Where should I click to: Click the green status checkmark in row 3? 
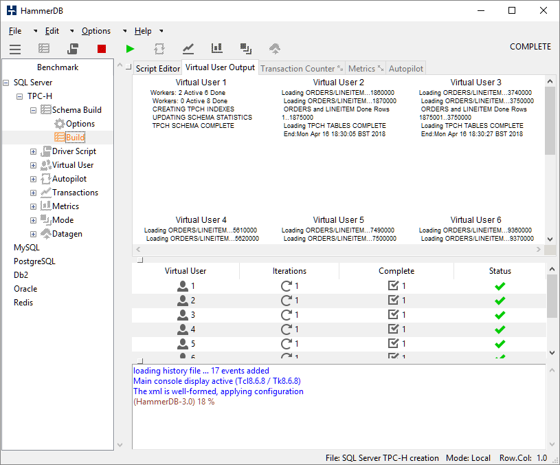[x=500, y=315]
